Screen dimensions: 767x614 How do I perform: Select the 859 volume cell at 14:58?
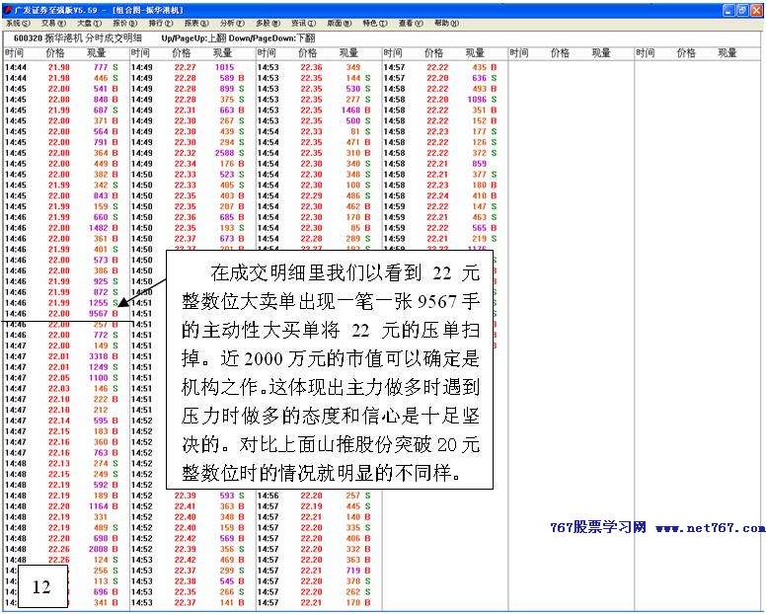tap(480, 164)
